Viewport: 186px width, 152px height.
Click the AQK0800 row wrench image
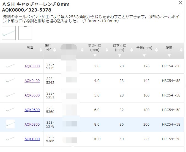10,124
